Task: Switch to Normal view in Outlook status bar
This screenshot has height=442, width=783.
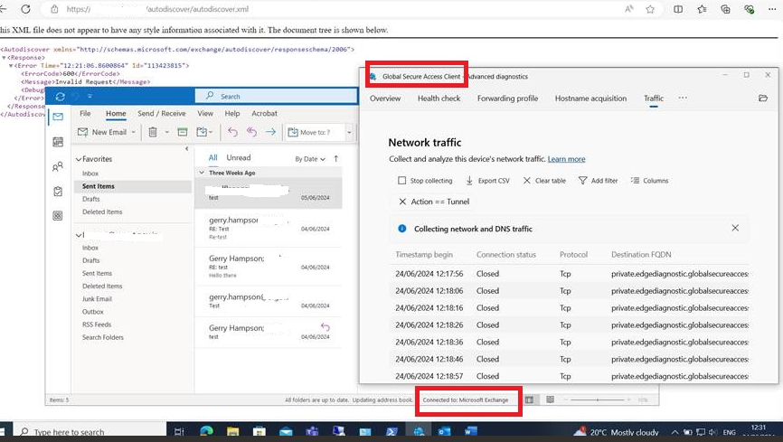Action: coord(529,400)
